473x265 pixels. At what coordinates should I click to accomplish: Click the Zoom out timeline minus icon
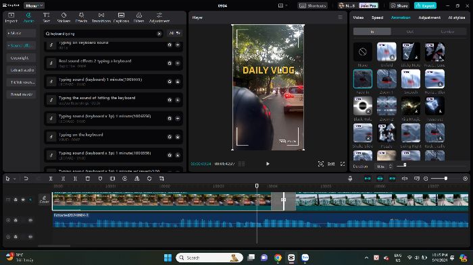coord(426,179)
